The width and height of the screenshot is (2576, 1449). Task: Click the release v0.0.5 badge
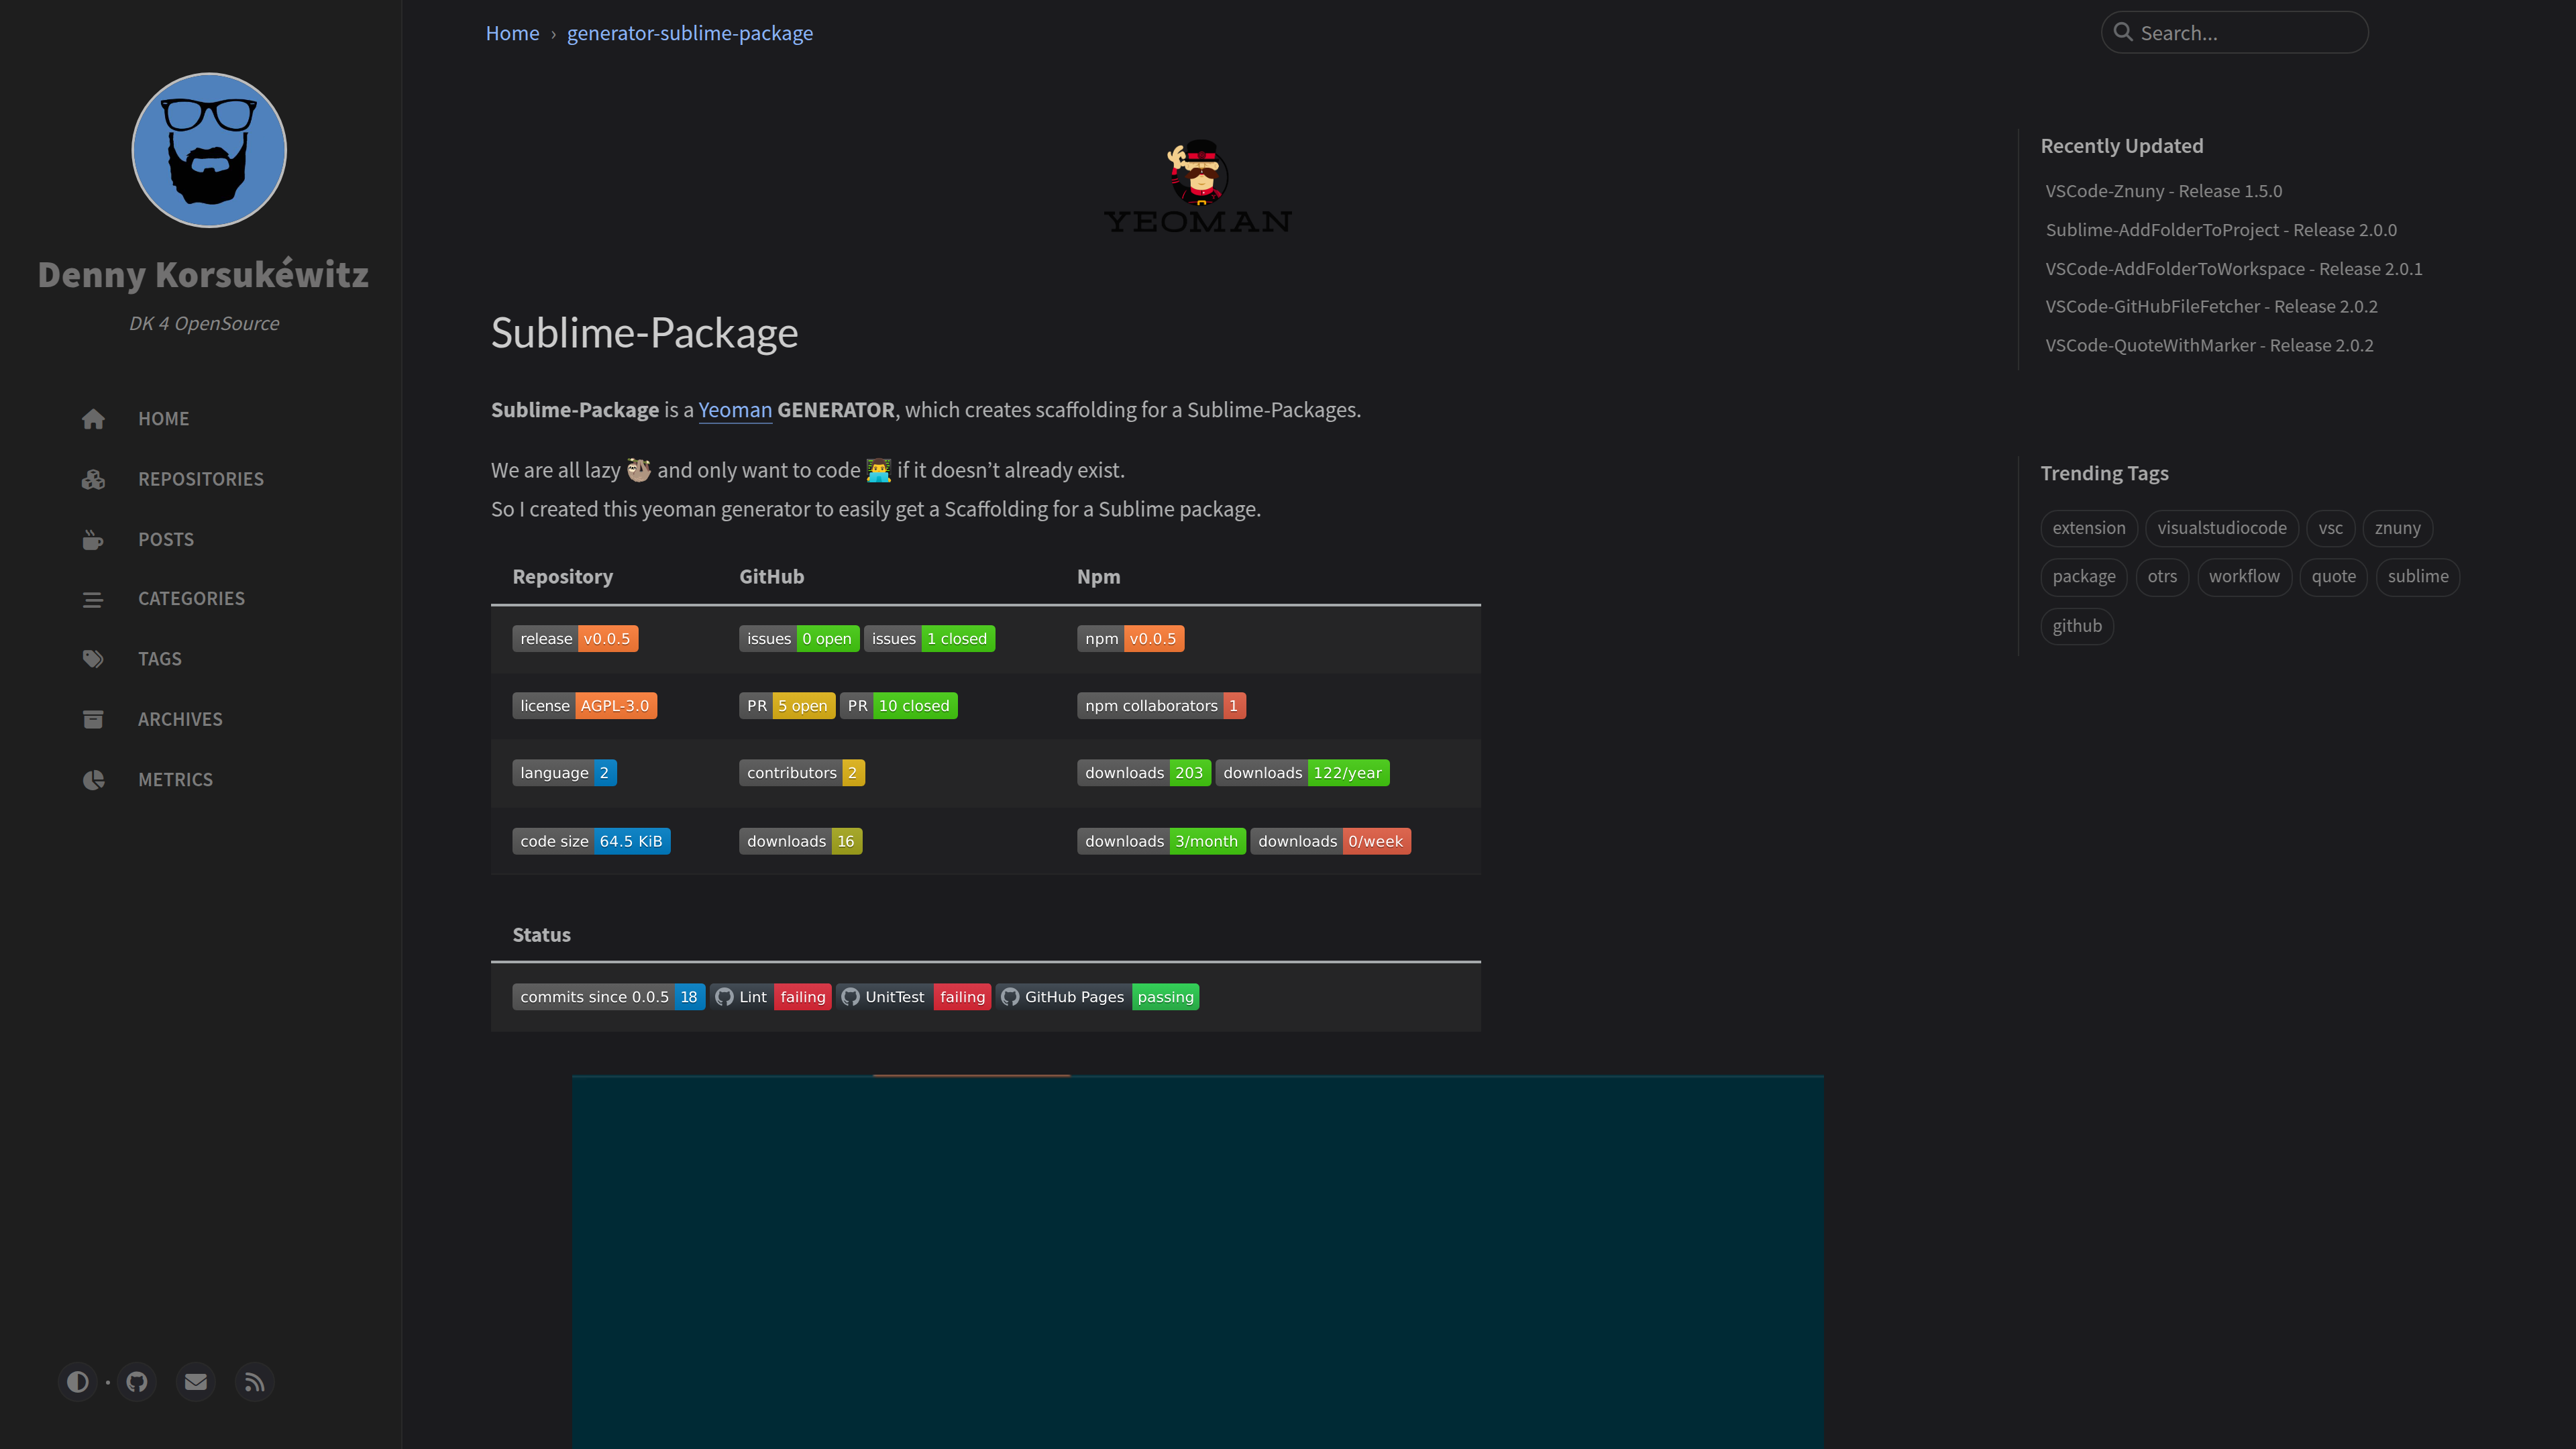click(575, 639)
